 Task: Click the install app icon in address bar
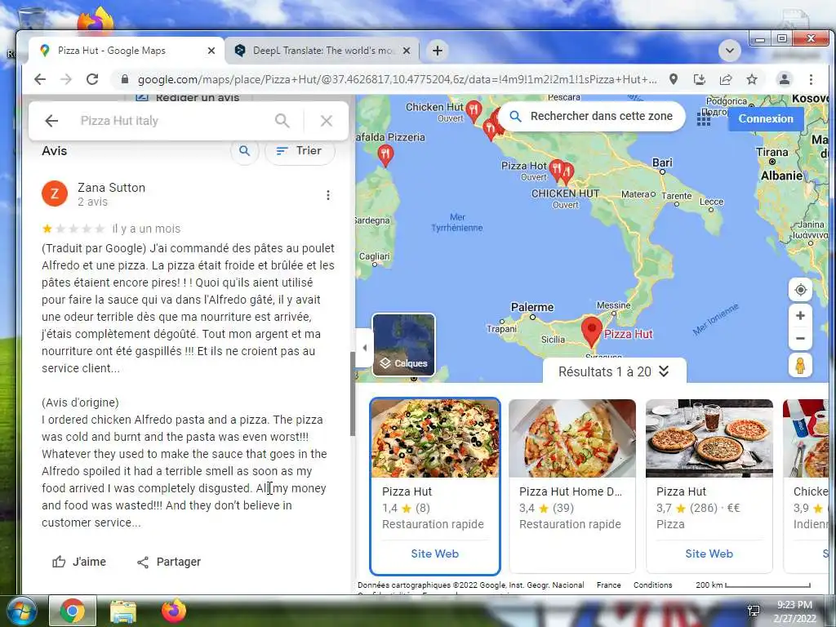coord(700,79)
